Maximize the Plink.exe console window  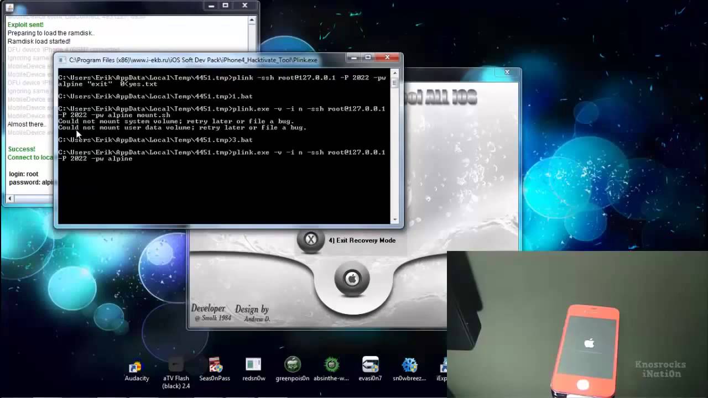click(x=368, y=57)
